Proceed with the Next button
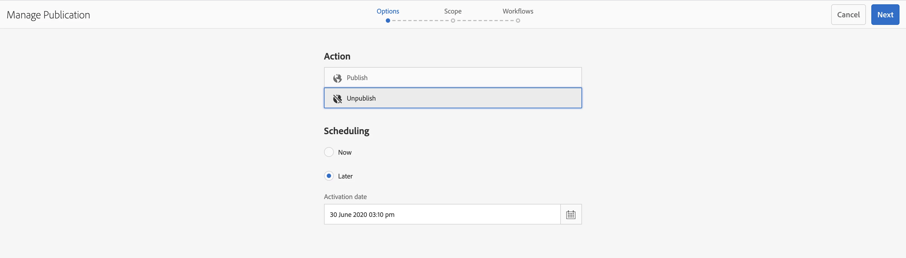 point(885,15)
